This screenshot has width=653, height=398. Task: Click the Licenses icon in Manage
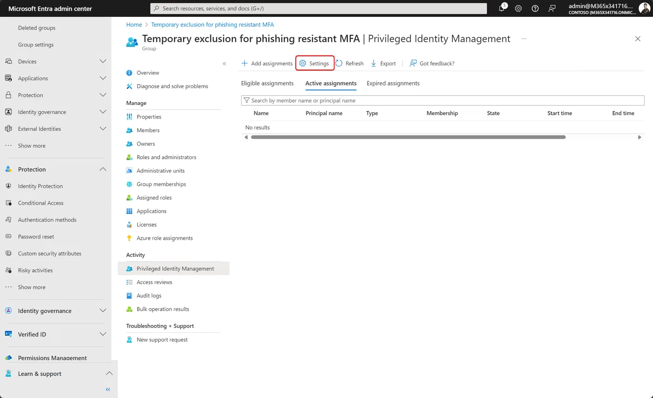tap(130, 225)
